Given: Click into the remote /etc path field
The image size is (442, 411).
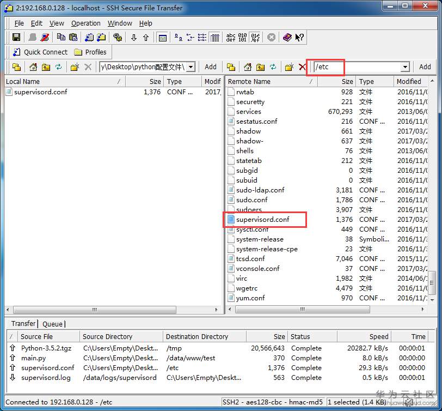Looking at the screenshot, I should (358, 67).
